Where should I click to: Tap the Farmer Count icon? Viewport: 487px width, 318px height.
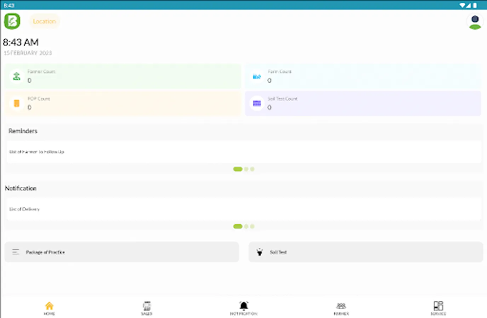tap(17, 76)
